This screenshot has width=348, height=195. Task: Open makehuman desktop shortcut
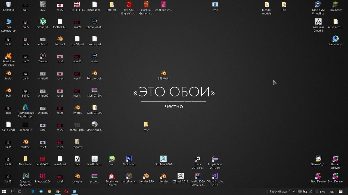coord(129,178)
